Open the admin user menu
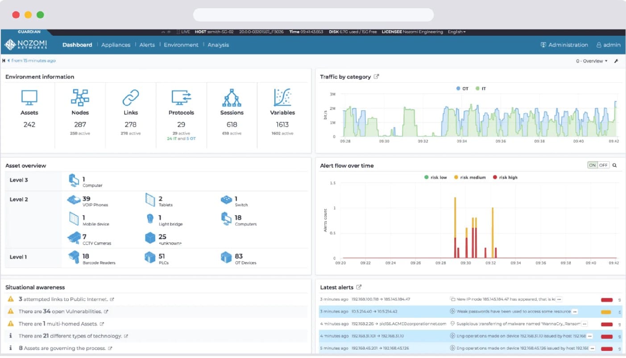The height and width of the screenshot is (358, 626). (x=609, y=45)
